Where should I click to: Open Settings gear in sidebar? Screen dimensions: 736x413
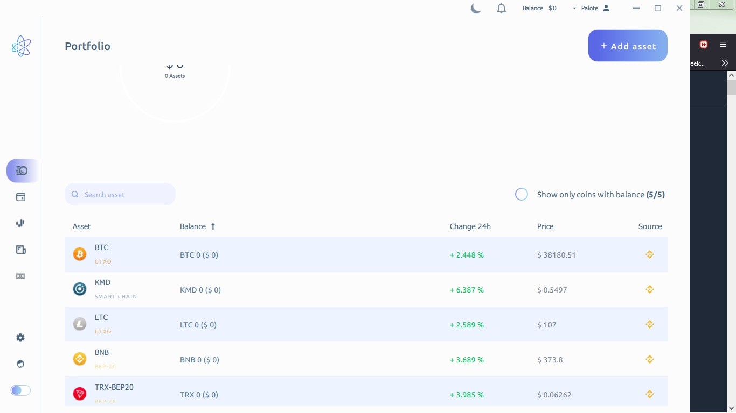[x=20, y=338]
